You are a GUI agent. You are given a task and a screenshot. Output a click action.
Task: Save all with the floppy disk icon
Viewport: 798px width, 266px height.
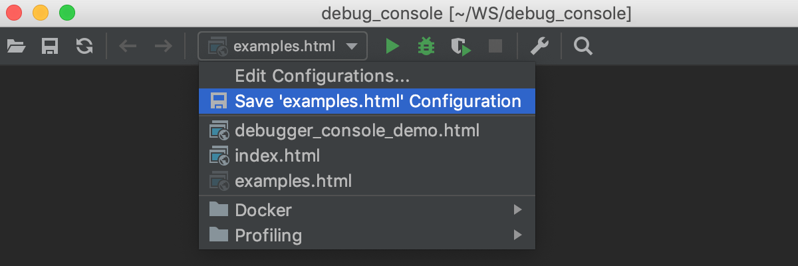[50, 46]
